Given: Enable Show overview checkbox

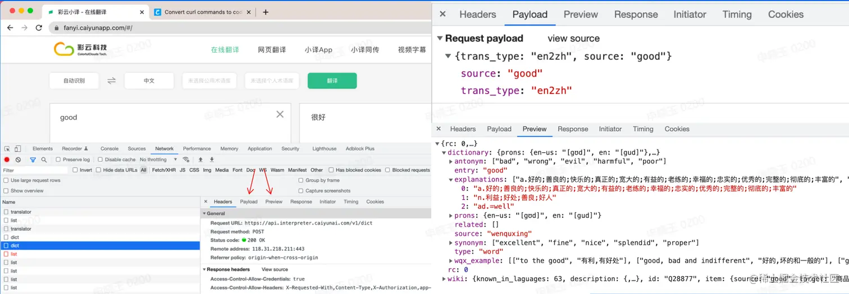Looking at the screenshot, I should click(x=6, y=190).
